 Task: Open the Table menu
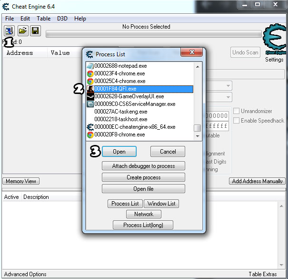click(43, 19)
